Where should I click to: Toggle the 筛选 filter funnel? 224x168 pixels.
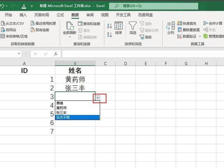[133, 28]
